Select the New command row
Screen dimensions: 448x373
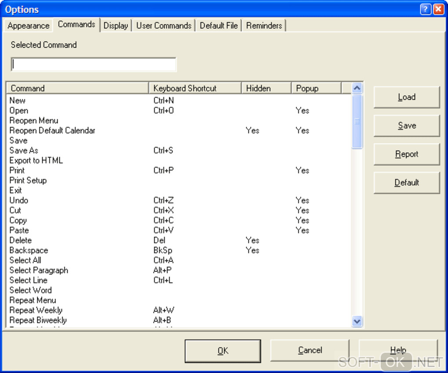[179, 101]
